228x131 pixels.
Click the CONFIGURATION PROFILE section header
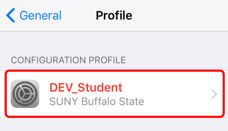coord(68,60)
